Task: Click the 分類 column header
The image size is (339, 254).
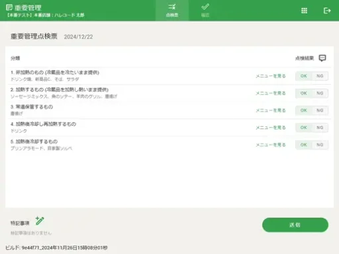Action: [15, 58]
